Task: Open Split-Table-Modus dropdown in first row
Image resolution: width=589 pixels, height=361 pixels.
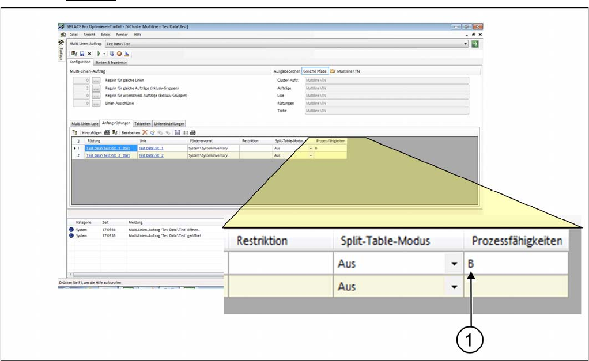Action: click(311, 148)
